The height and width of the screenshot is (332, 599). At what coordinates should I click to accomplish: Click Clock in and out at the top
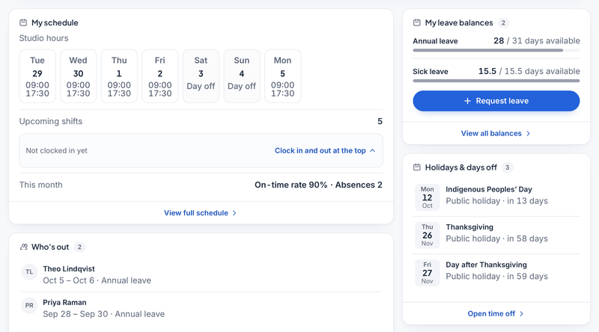coord(320,151)
